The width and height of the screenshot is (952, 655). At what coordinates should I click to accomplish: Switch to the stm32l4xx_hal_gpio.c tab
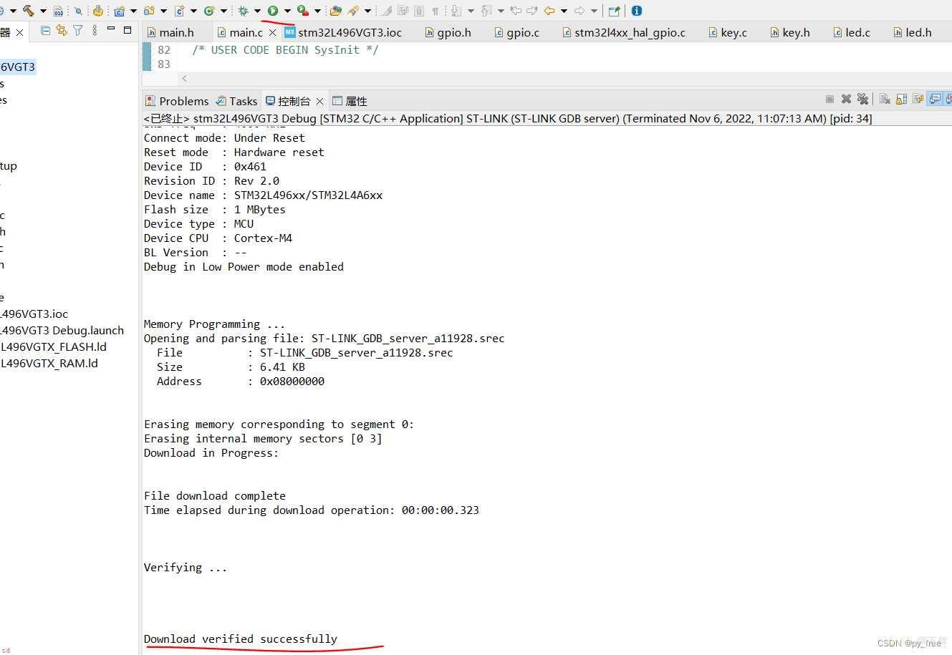624,32
